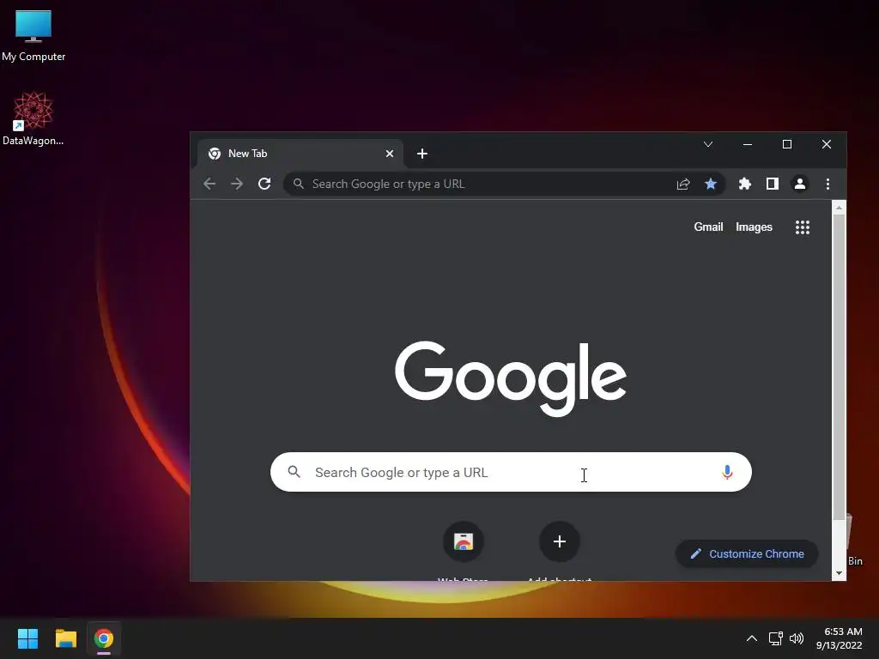Maximize the Chrome window
The image size is (879, 659).
(787, 144)
